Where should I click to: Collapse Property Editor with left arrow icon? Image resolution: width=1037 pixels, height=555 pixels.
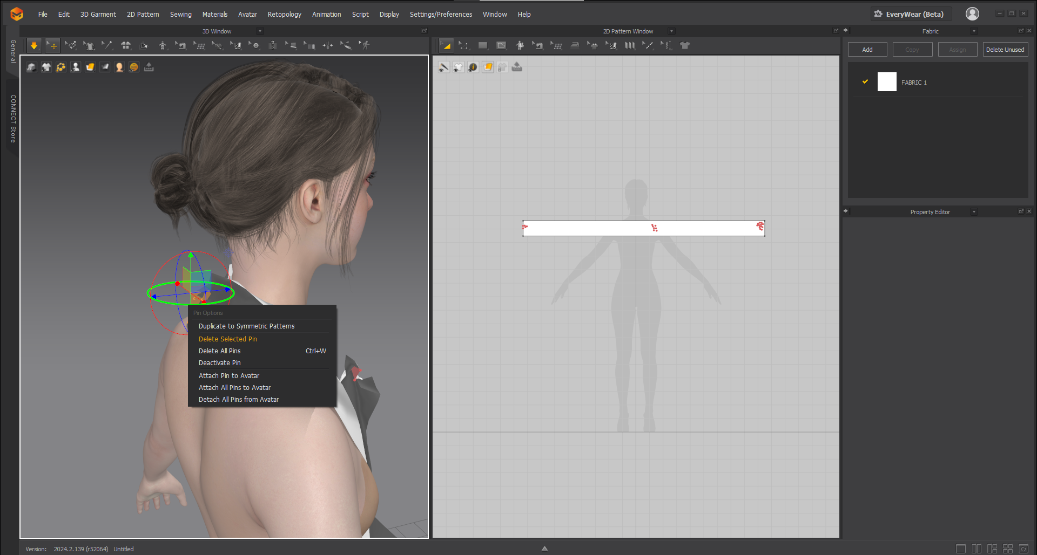coord(846,211)
